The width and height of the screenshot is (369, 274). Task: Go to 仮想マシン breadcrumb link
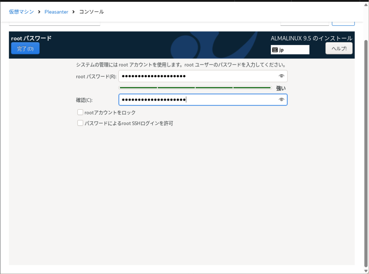[x=21, y=12]
